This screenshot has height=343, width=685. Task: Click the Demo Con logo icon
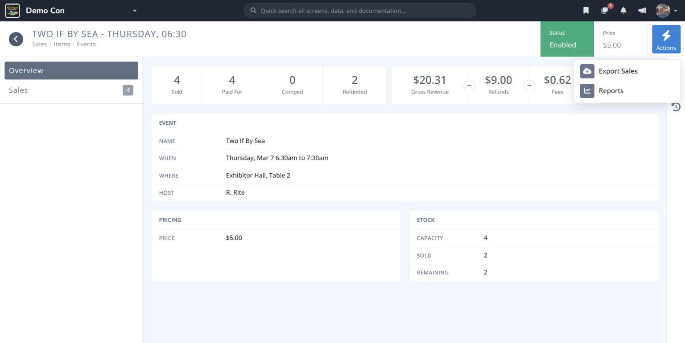(x=12, y=11)
